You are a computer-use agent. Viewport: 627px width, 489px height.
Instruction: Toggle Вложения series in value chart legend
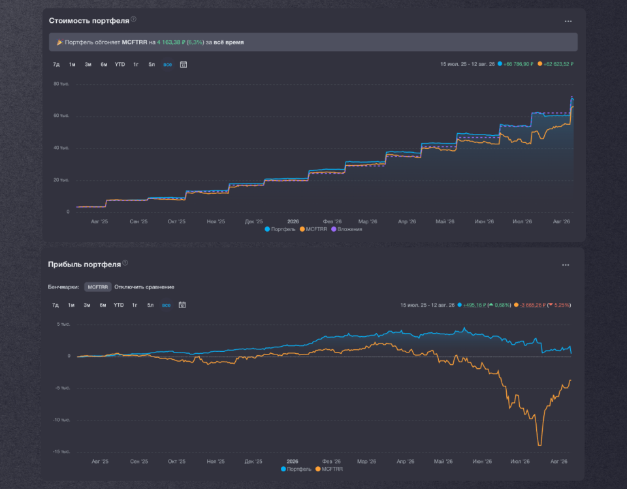[x=347, y=229]
